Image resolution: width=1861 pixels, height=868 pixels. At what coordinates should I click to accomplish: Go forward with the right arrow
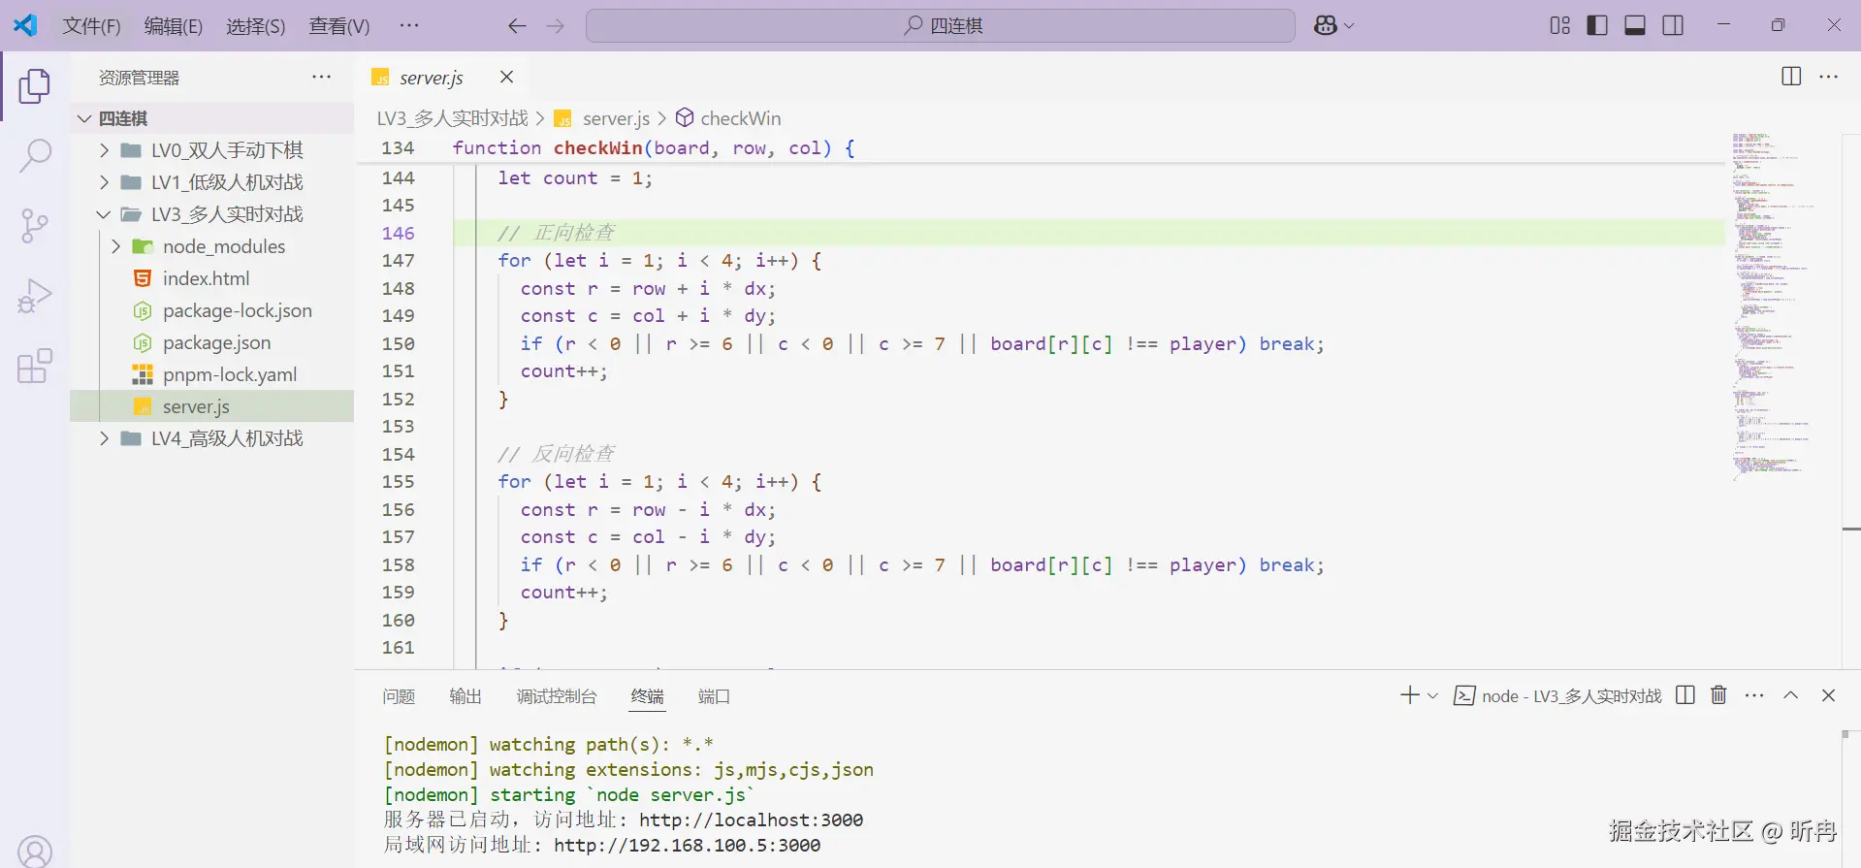pyautogui.click(x=556, y=26)
